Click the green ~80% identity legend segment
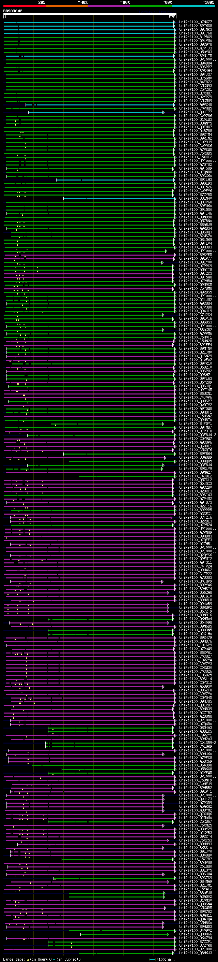Image resolution: width=218 pixels, height=962 pixels. pos(151,6)
